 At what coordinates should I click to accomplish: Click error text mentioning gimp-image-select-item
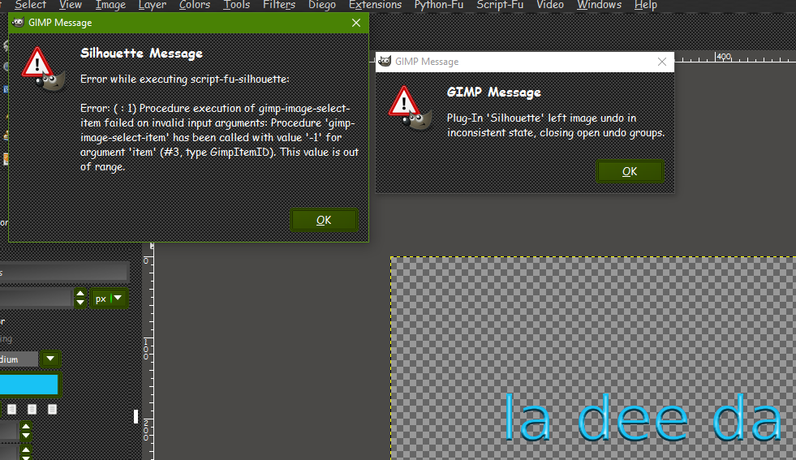click(220, 138)
